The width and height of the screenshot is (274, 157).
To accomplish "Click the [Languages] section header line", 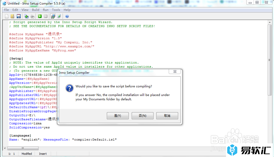I will 20,136.
